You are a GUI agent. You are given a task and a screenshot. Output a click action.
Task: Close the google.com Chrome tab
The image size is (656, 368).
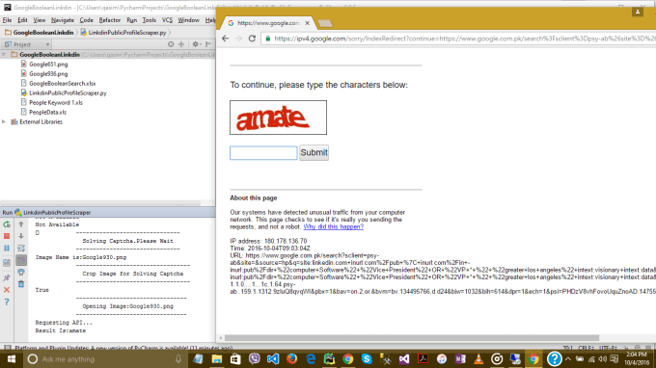307,23
